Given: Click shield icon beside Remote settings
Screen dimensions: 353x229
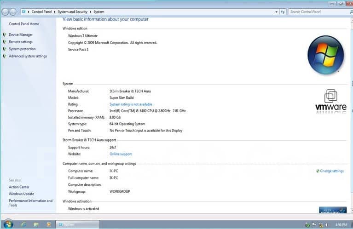Looking at the screenshot, I should point(5,42).
